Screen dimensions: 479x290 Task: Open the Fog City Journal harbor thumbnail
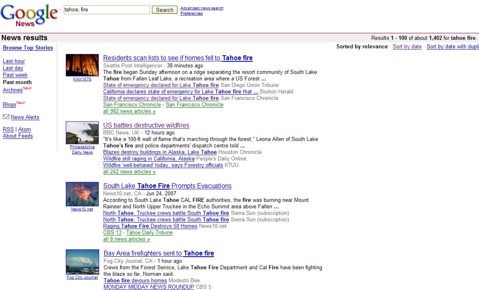[82, 262]
